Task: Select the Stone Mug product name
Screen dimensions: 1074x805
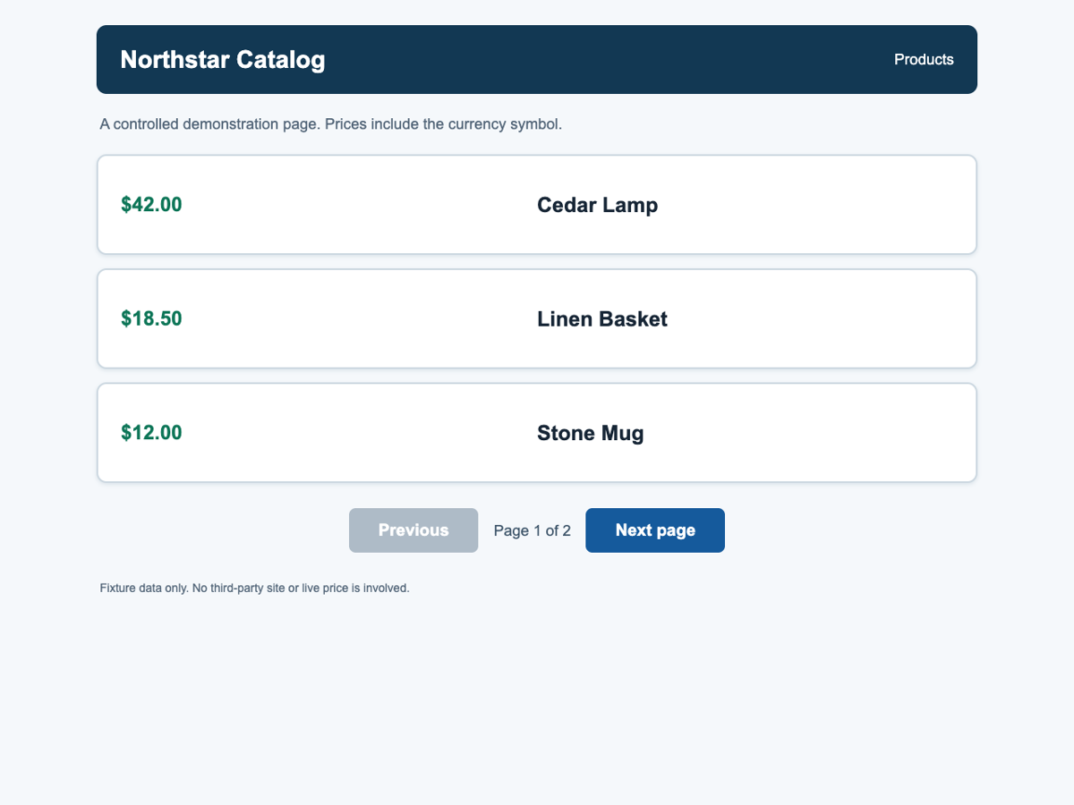Action: pos(591,434)
